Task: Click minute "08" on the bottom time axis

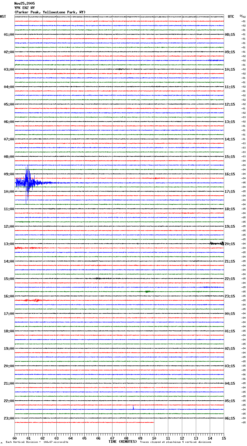Action: (x=126, y=438)
